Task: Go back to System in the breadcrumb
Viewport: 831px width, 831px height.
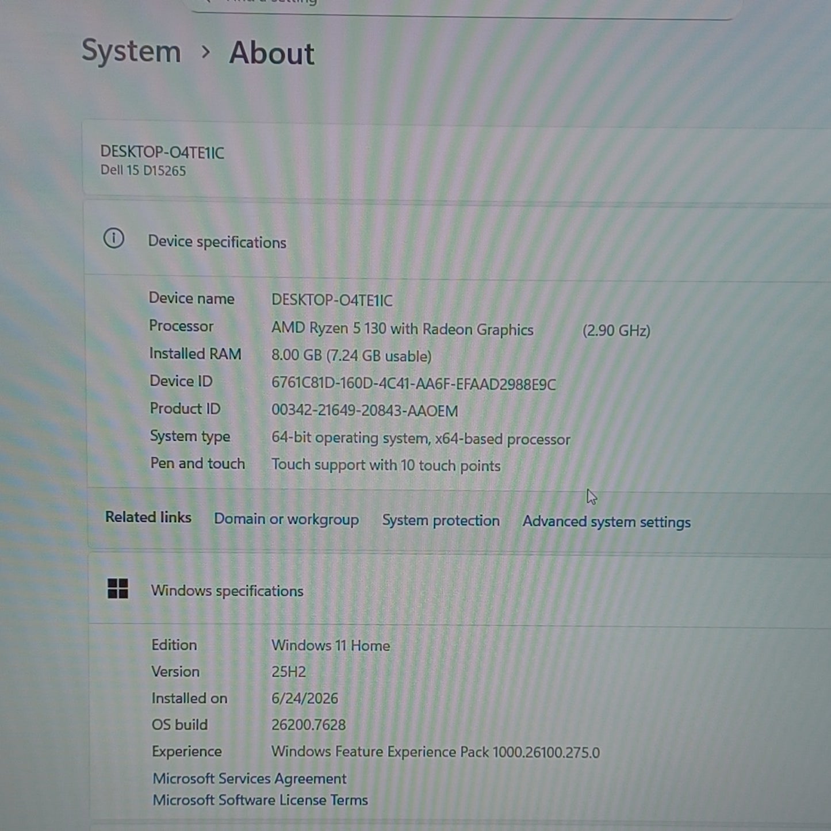Action: [131, 51]
